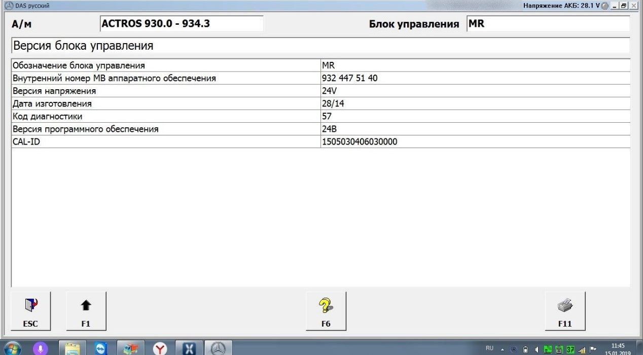
Task: Close the DAS window
Action: (633, 5)
